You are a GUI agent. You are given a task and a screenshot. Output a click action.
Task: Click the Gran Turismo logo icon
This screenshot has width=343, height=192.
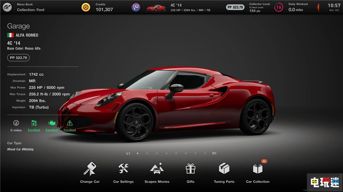(x=7, y=7)
